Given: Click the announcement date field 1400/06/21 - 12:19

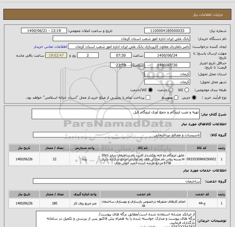Looking at the screenshot, I should [44, 31].
